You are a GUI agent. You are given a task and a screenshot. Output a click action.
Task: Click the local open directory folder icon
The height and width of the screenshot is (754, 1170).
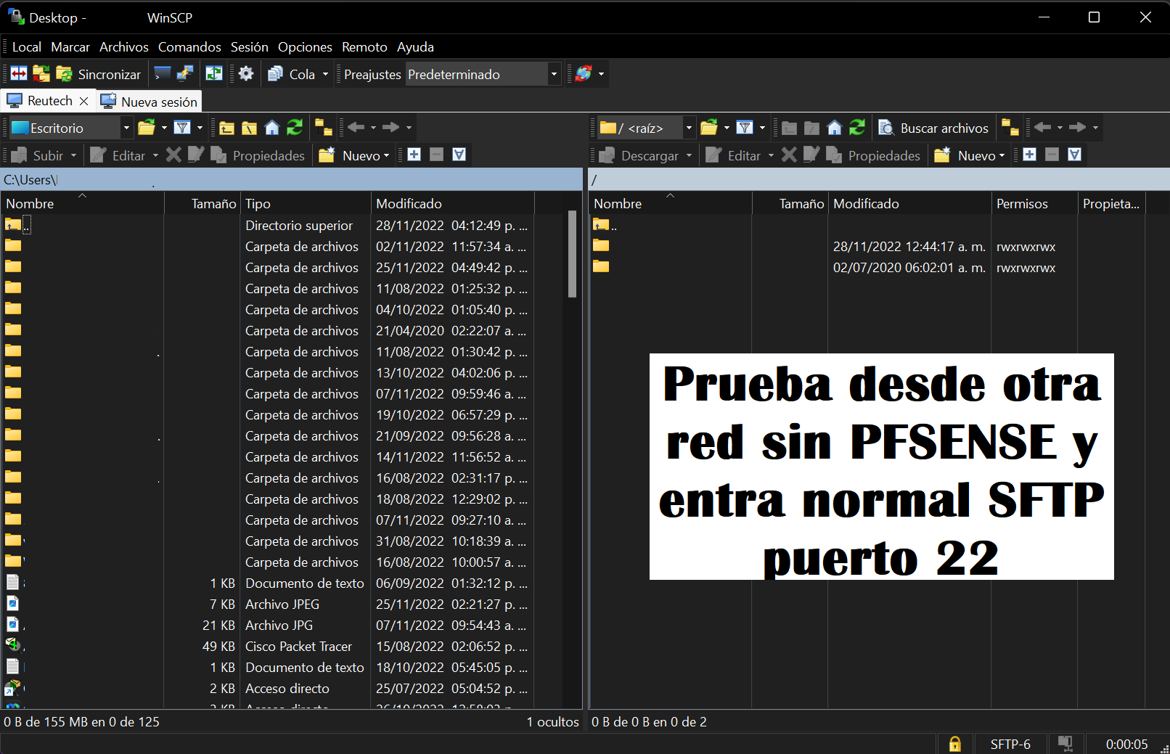point(147,128)
